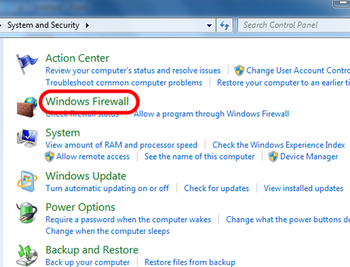Click the Action Center flag icon
Viewport: 350px width, 267px height.
tap(27, 64)
